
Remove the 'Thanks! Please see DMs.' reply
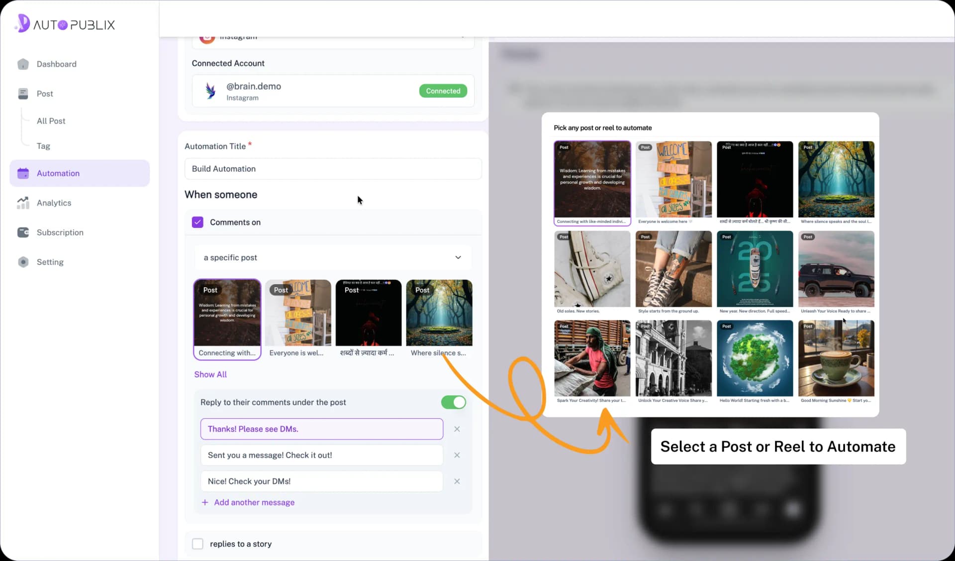pos(457,429)
